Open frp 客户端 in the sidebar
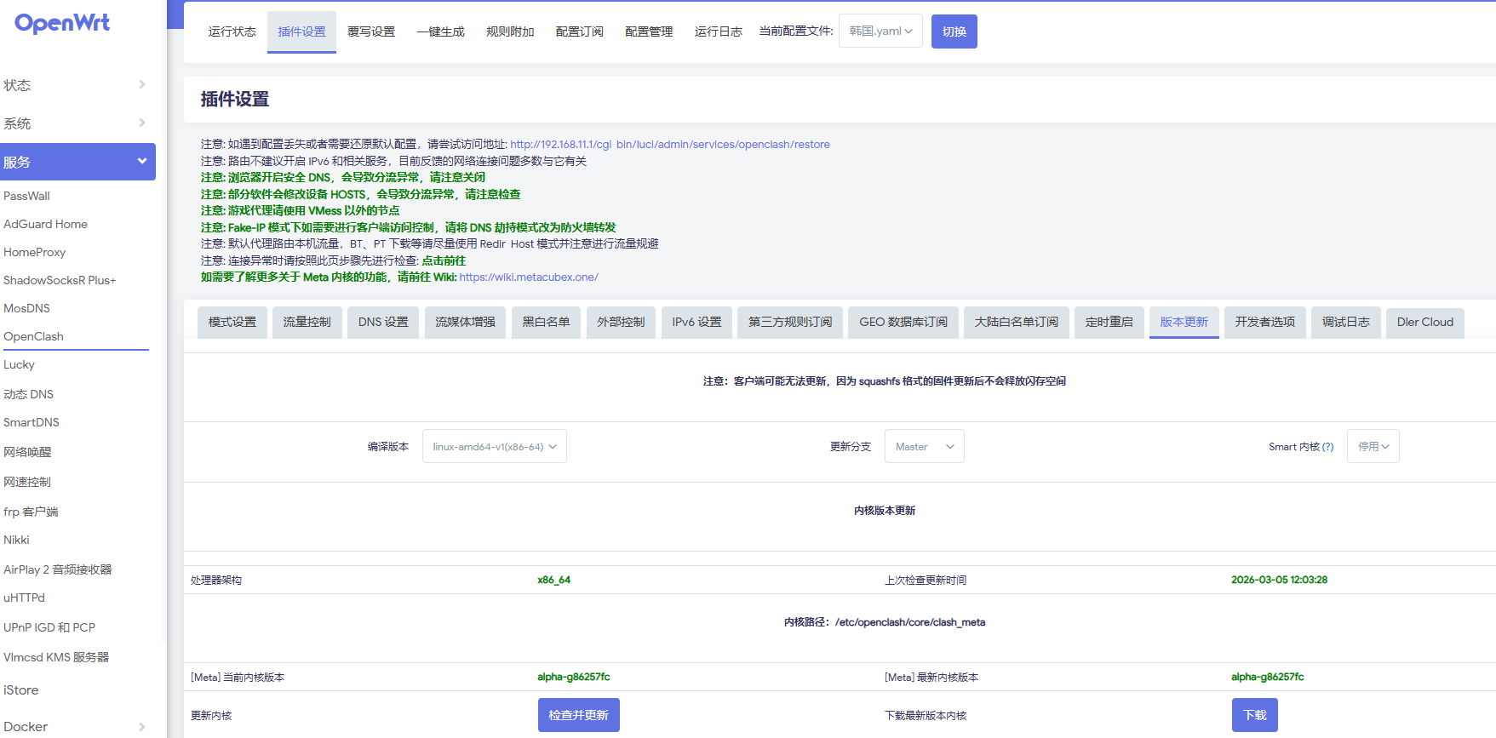Image resolution: width=1496 pixels, height=738 pixels. (x=31, y=512)
